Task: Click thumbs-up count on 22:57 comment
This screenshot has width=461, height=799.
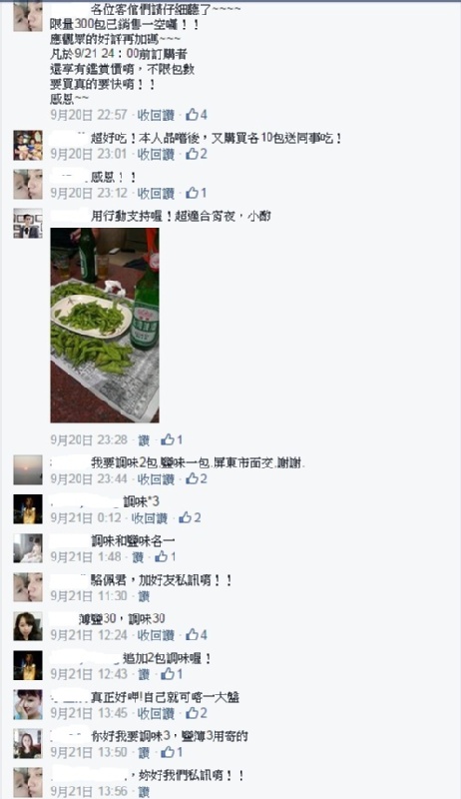Action: 204,115
